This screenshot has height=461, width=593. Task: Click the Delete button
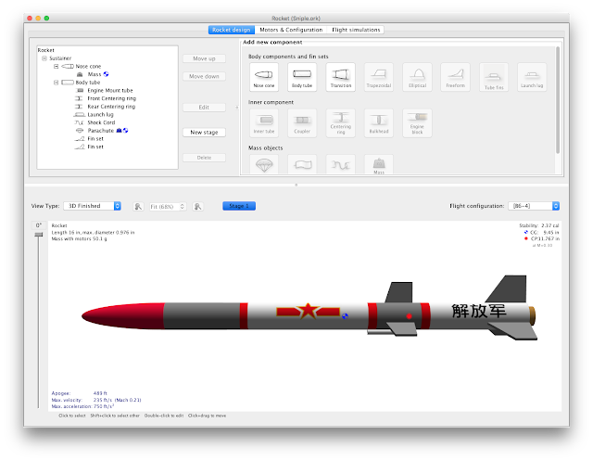tap(204, 158)
